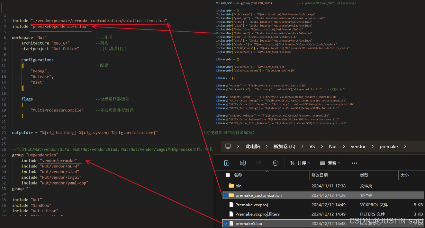Click the Paste clipboard icon
Image resolution: width=425 pixels, height=228 pixels.
(x=226, y=163)
